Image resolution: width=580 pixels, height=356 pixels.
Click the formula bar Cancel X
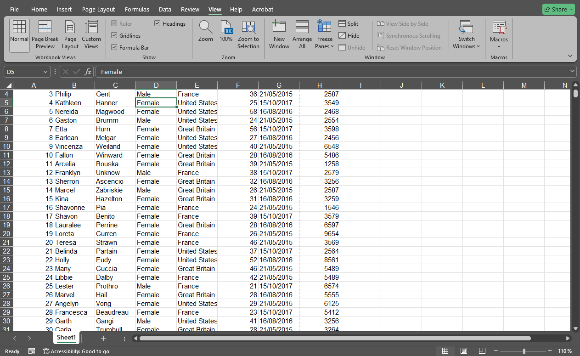[x=66, y=72]
